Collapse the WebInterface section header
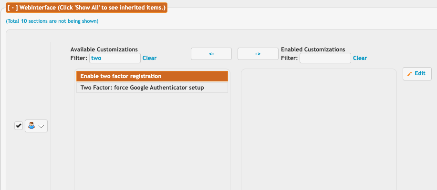This screenshot has height=190, width=437. coord(86,8)
